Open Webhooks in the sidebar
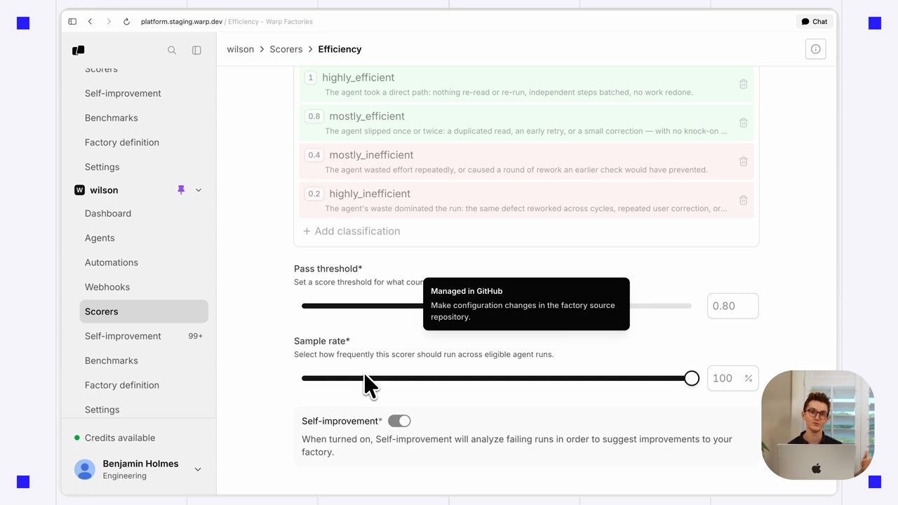This screenshot has width=898, height=505. [x=107, y=287]
